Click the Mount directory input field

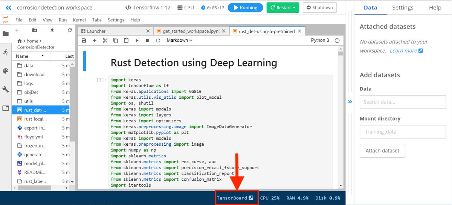pyautogui.click(x=403, y=132)
